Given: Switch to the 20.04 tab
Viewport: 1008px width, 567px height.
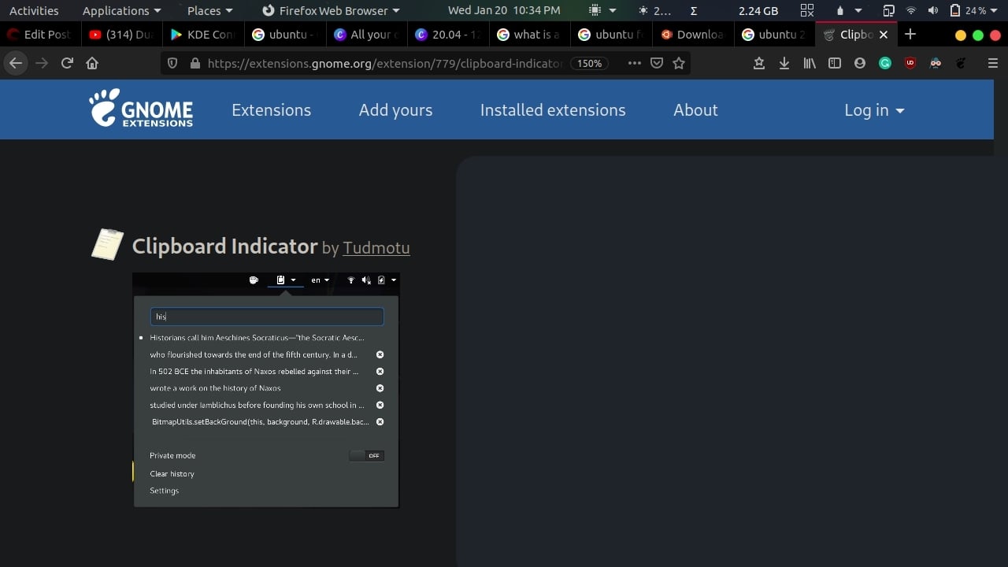Looking at the screenshot, I should 449,35.
